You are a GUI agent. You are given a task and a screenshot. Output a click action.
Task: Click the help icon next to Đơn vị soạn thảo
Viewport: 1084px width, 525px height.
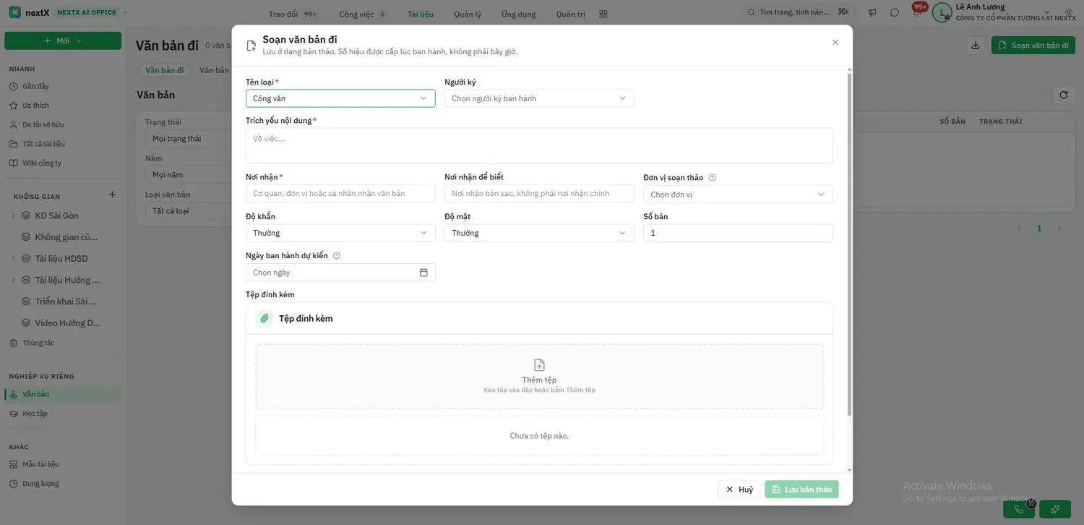pyautogui.click(x=713, y=177)
